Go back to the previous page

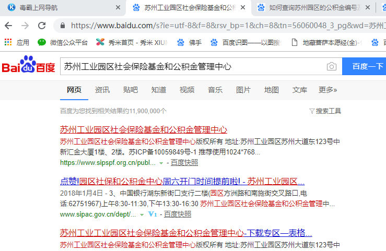tap(8, 26)
